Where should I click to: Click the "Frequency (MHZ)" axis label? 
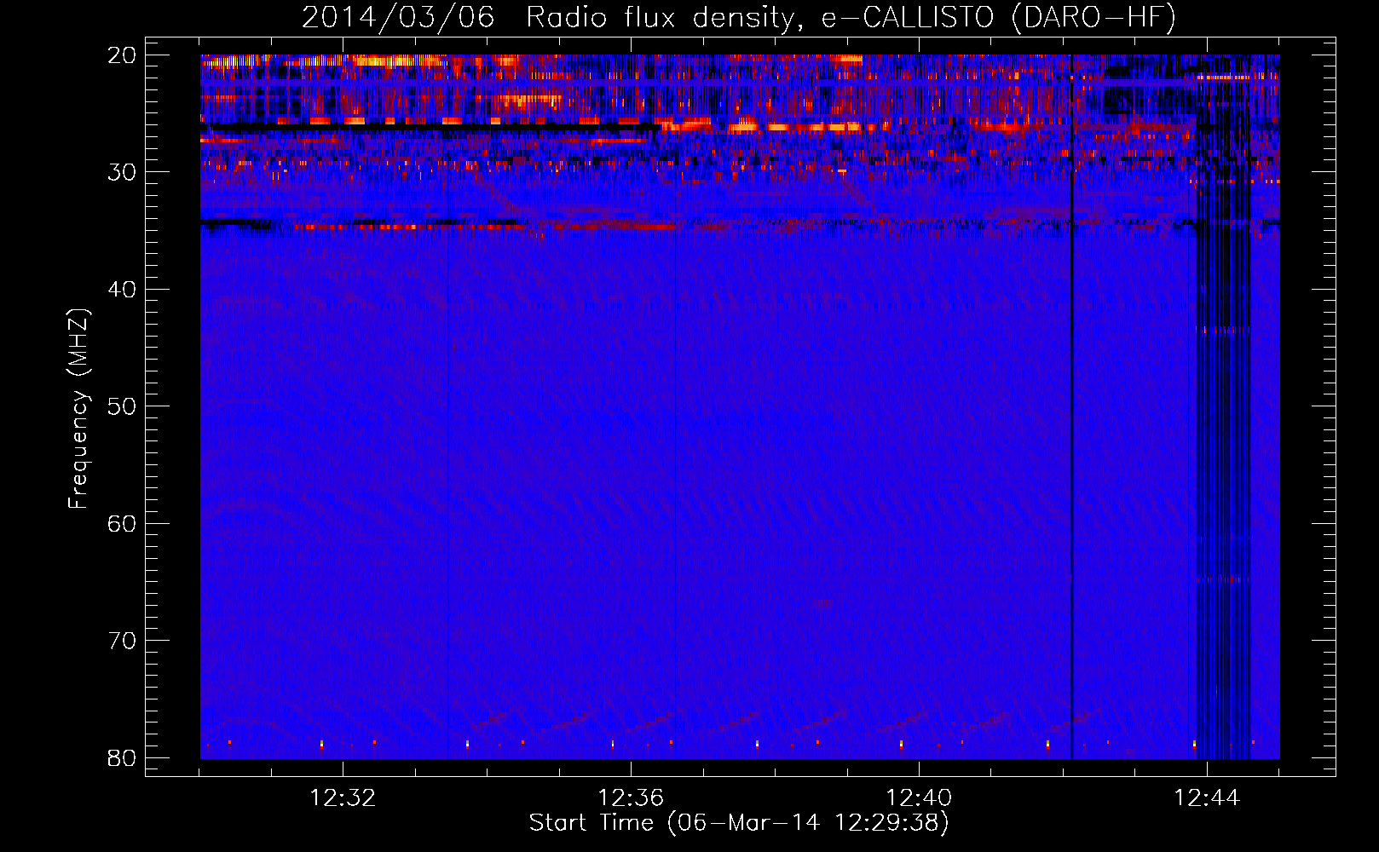click(x=78, y=408)
